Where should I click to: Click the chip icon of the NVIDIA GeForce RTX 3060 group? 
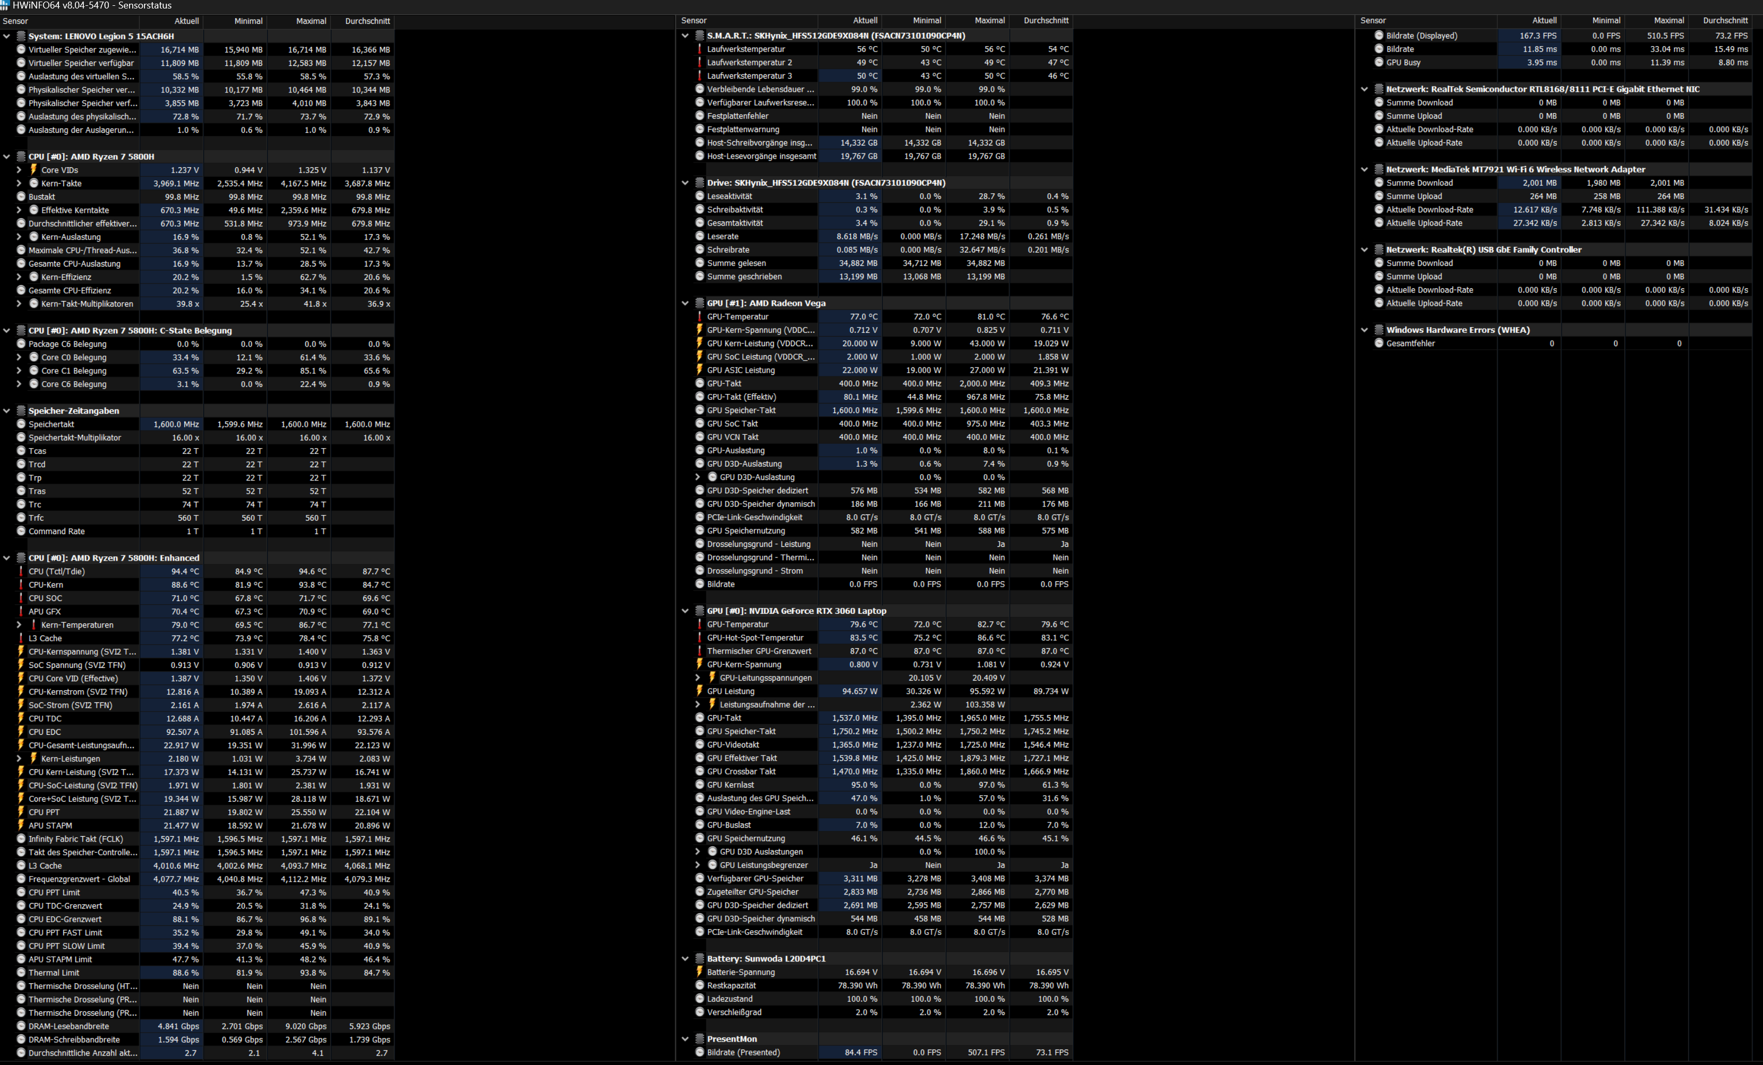pyautogui.click(x=699, y=611)
